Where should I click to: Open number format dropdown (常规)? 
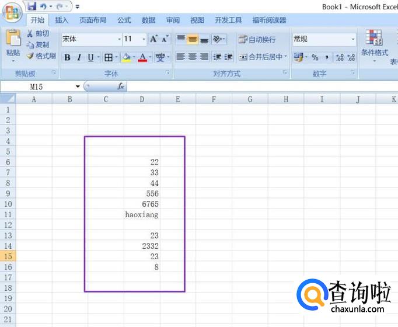pos(353,39)
